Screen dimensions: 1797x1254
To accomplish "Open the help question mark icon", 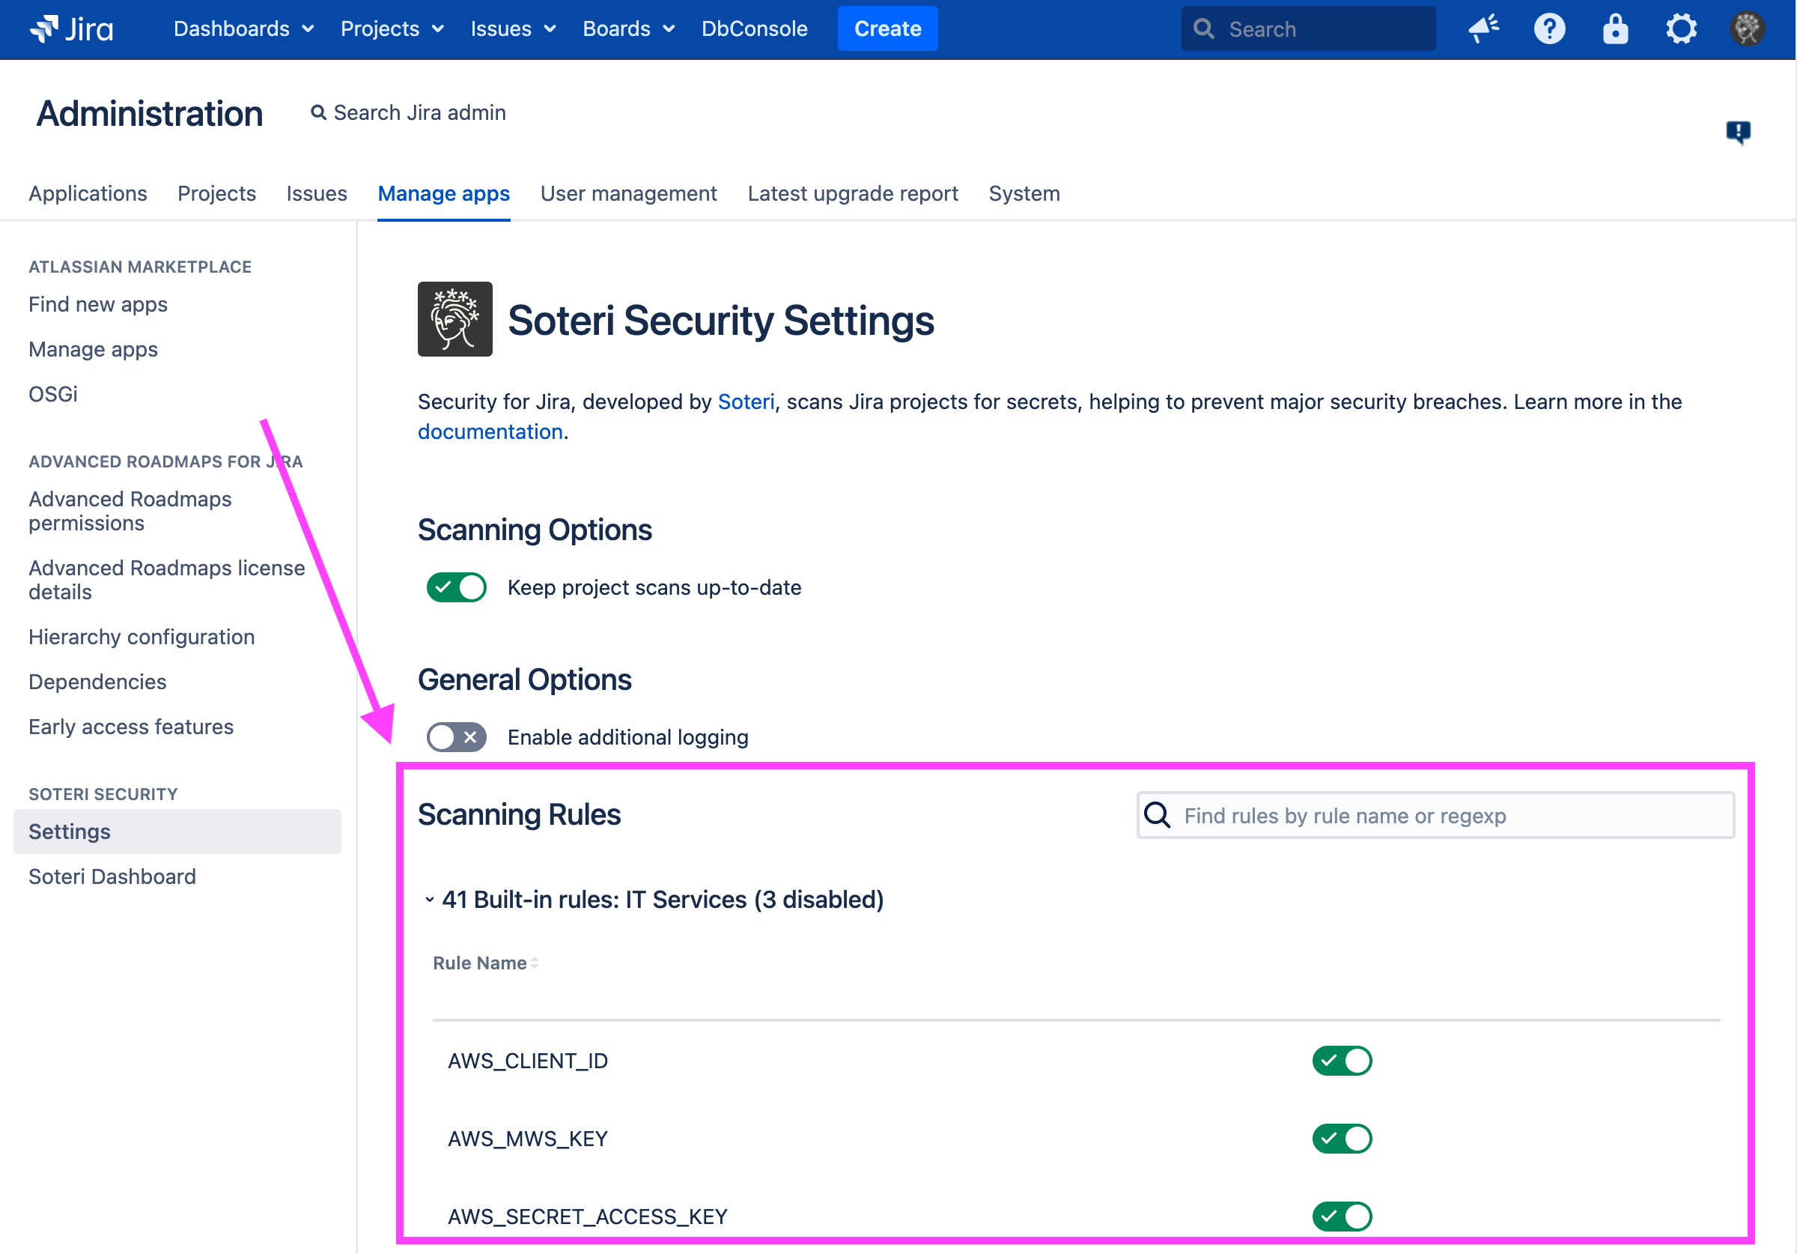I will [1549, 29].
